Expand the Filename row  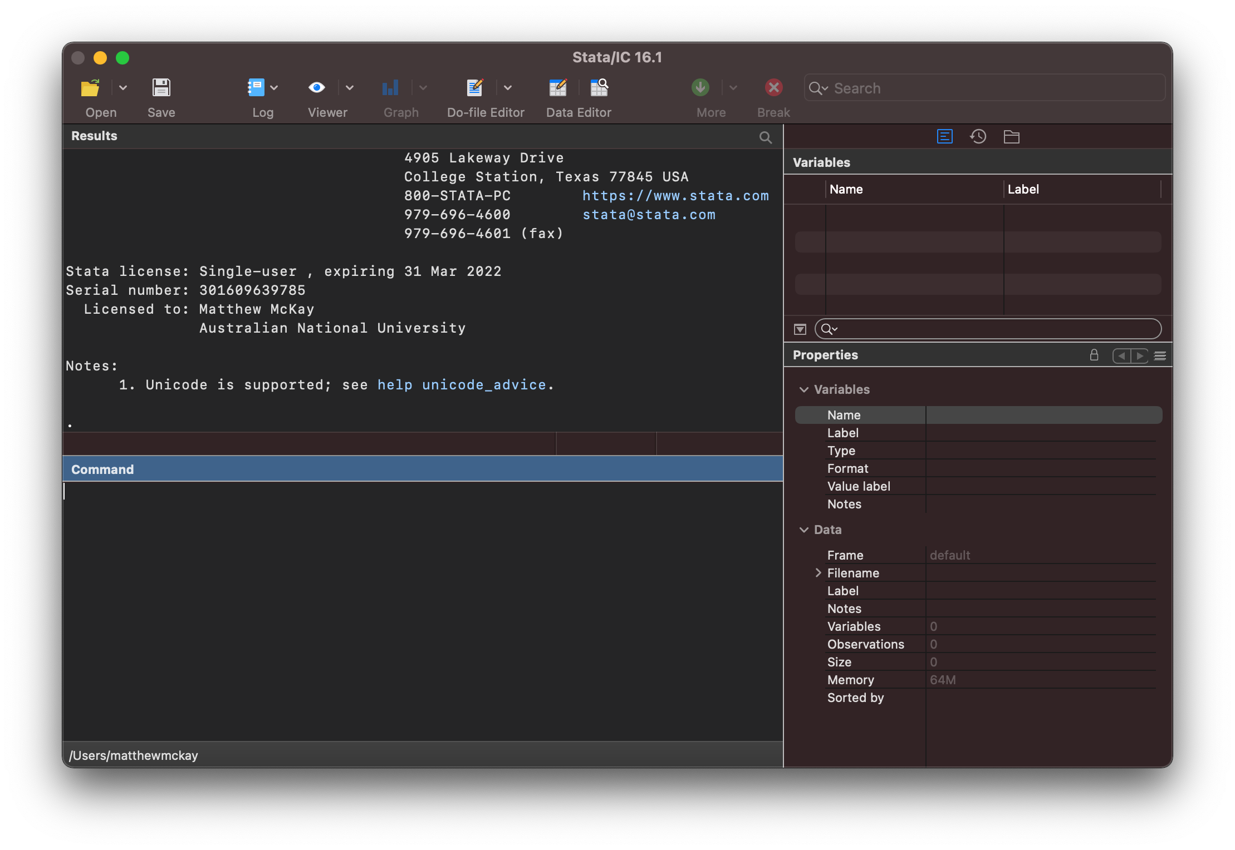point(818,573)
